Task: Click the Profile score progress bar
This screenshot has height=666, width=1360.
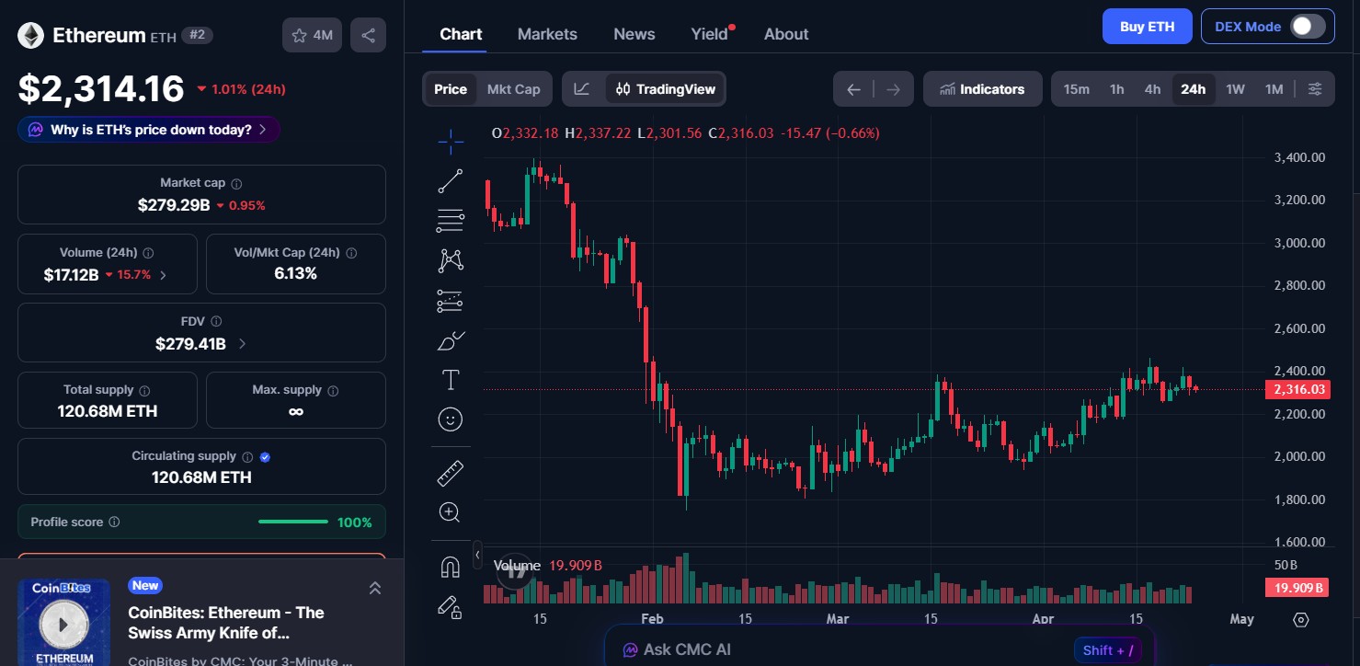Action: tap(292, 521)
